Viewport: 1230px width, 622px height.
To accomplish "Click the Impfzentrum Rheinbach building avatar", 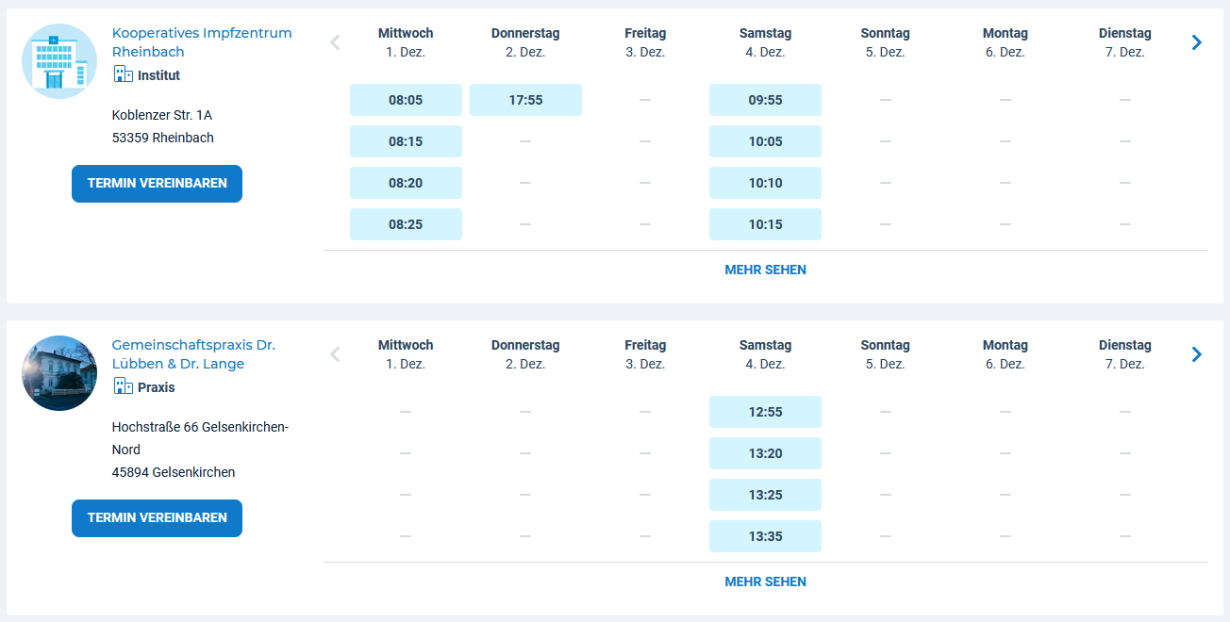I will coord(59,61).
